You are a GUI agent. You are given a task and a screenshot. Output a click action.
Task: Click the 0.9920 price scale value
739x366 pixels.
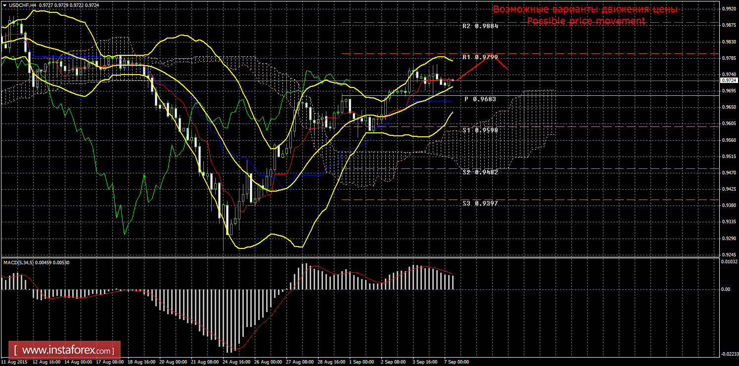pyautogui.click(x=728, y=8)
